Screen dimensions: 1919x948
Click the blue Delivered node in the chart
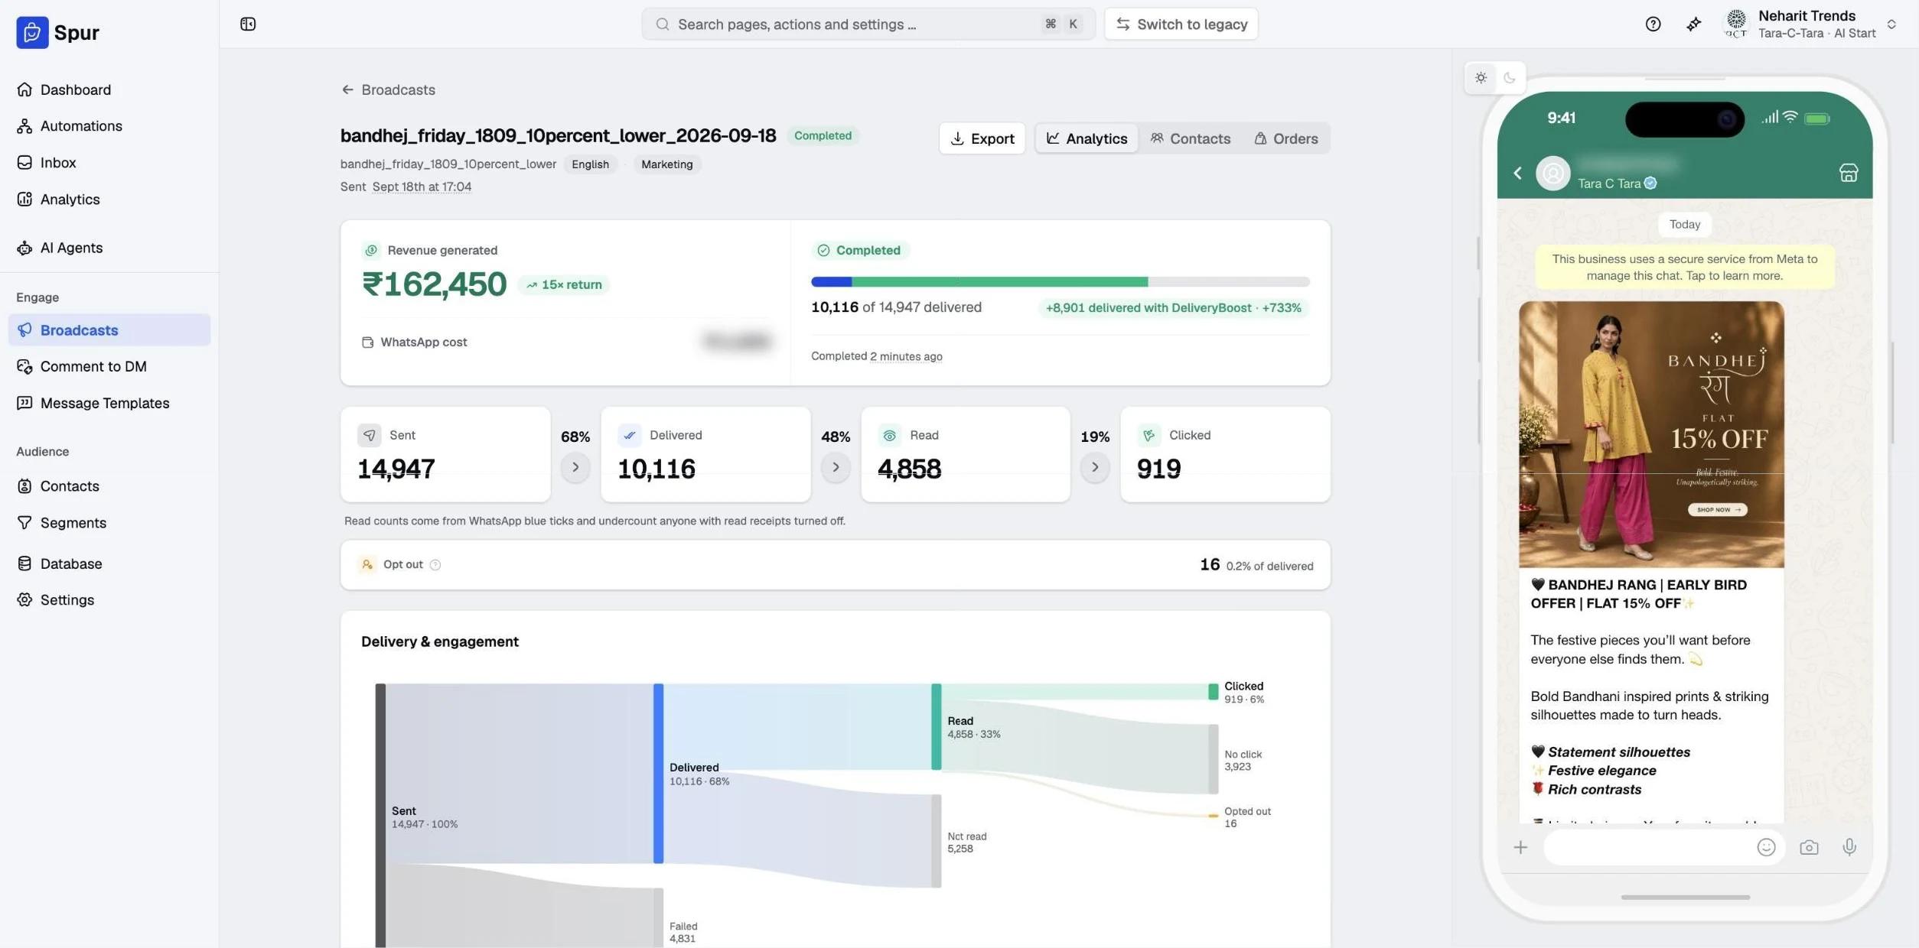(x=658, y=774)
